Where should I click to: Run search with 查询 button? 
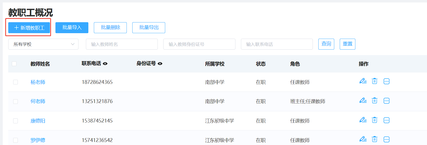pyautogui.click(x=326, y=44)
